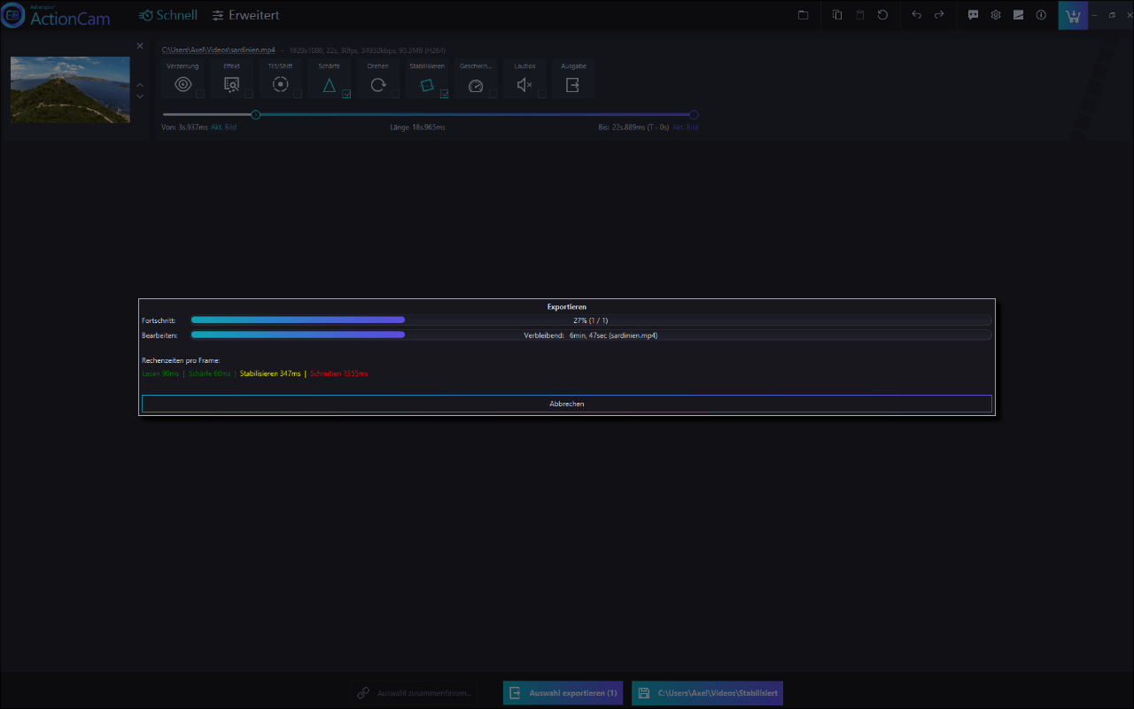Open the feedback speech bubble icon
Image resolution: width=1134 pixels, height=709 pixels.
pos(974,15)
